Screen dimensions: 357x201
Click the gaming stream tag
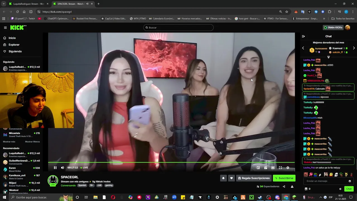pyautogui.click(x=109, y=185)
